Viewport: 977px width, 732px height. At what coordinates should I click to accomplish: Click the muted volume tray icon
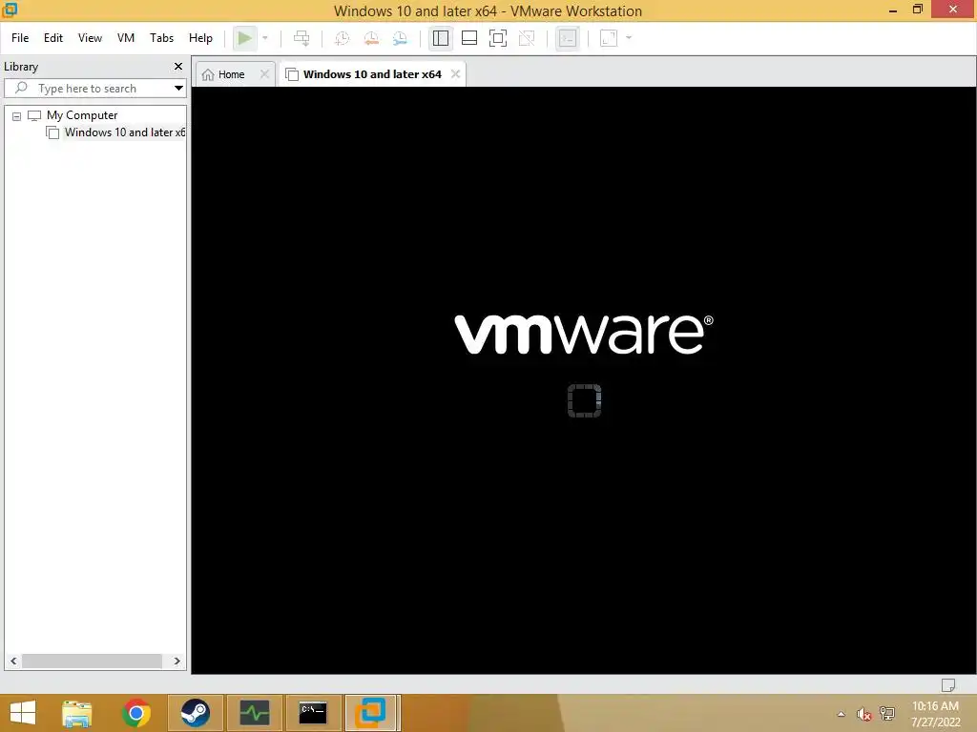tap(863, 714)
